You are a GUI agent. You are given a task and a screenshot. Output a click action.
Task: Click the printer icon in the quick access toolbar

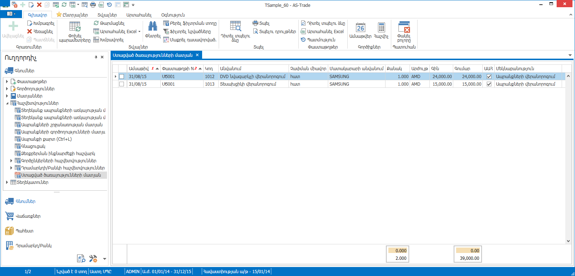93,5
